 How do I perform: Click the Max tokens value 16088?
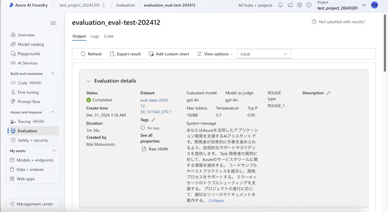pyautogui.click(x=192, y=115)
